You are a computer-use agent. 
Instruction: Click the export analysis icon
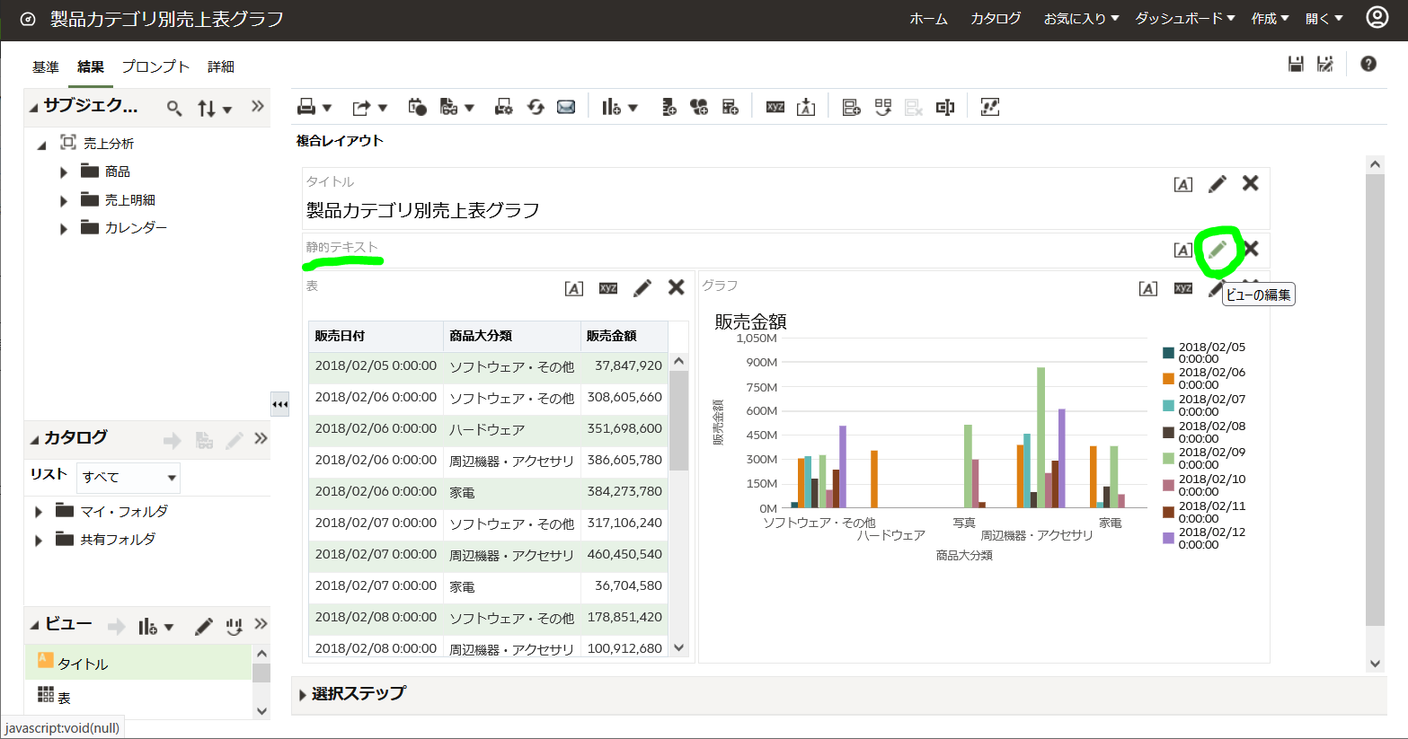(x=361, y=107)
